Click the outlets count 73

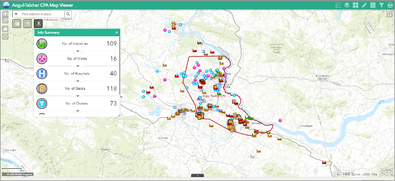tap(113, 103)
